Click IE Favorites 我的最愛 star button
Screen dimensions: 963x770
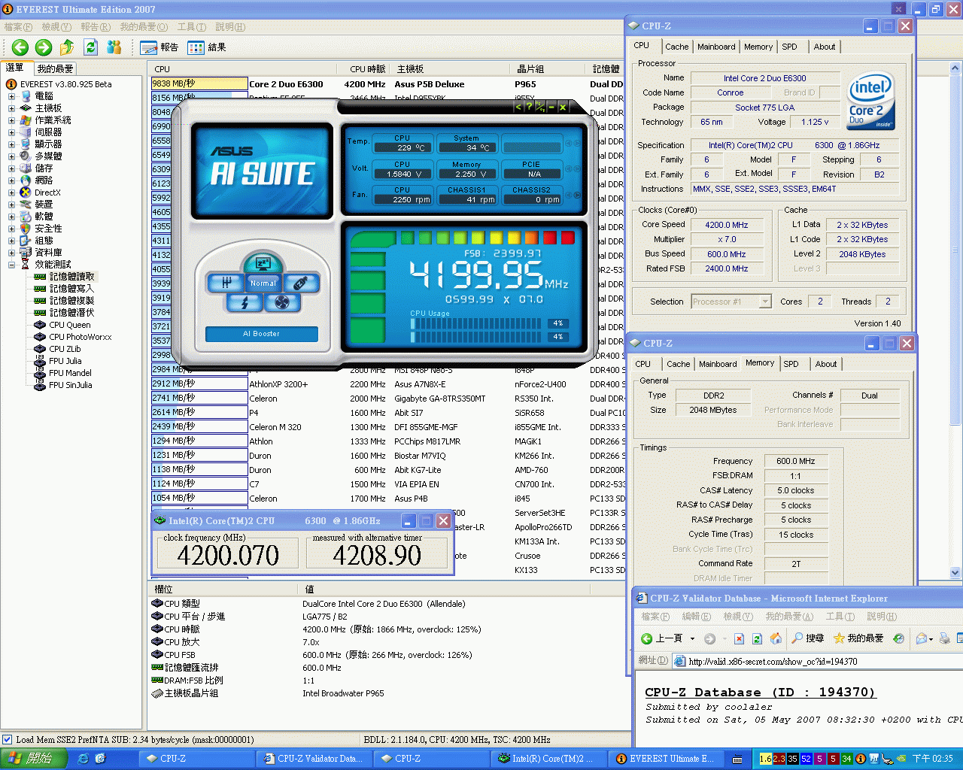[858, 638]
